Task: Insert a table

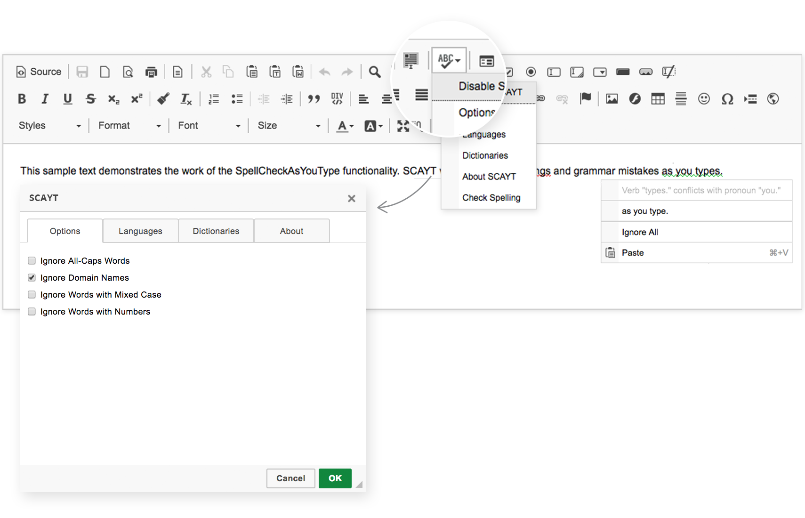Action: click(658, 98)
